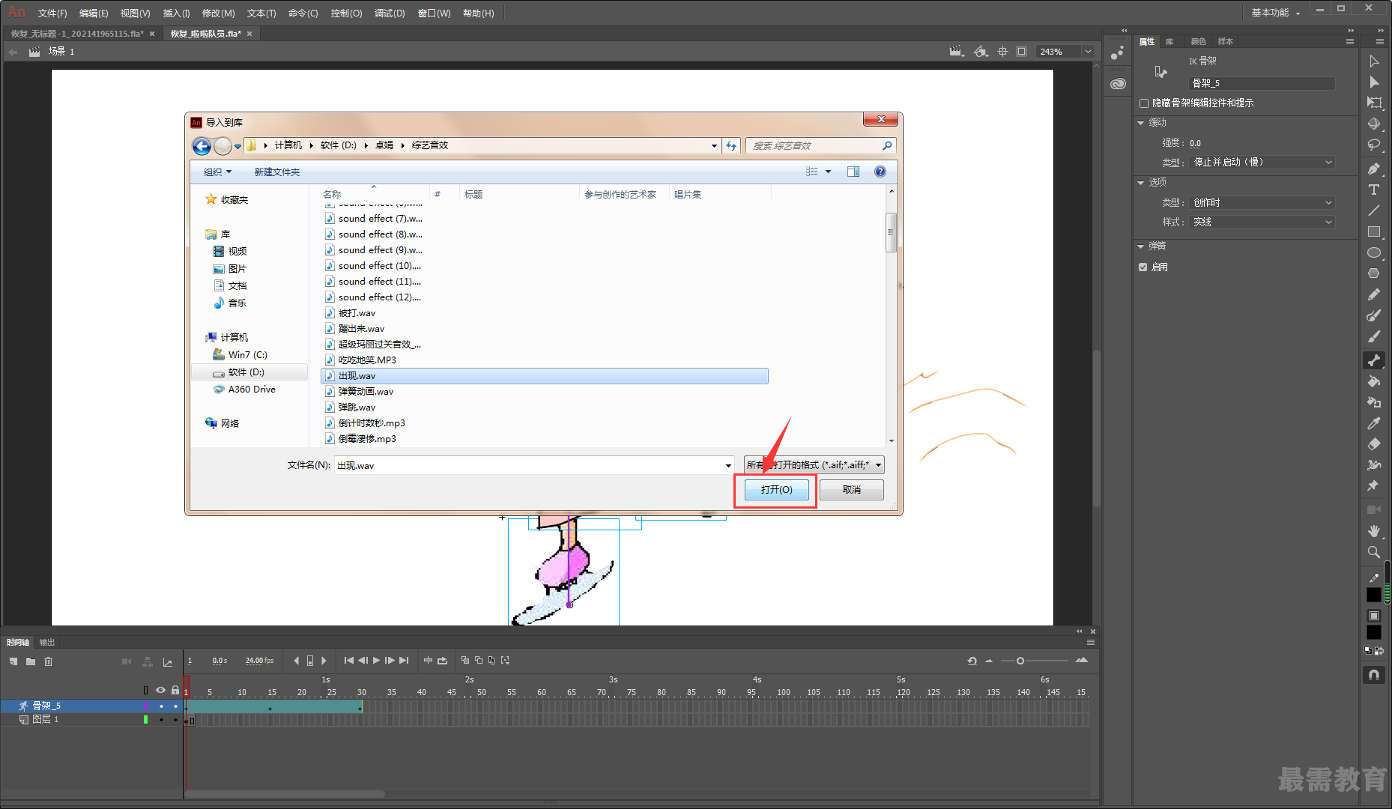The image size is (1392, 809).
Task: Select the Oval tool
Action: pyautogui.click(x=1374, y=252)
